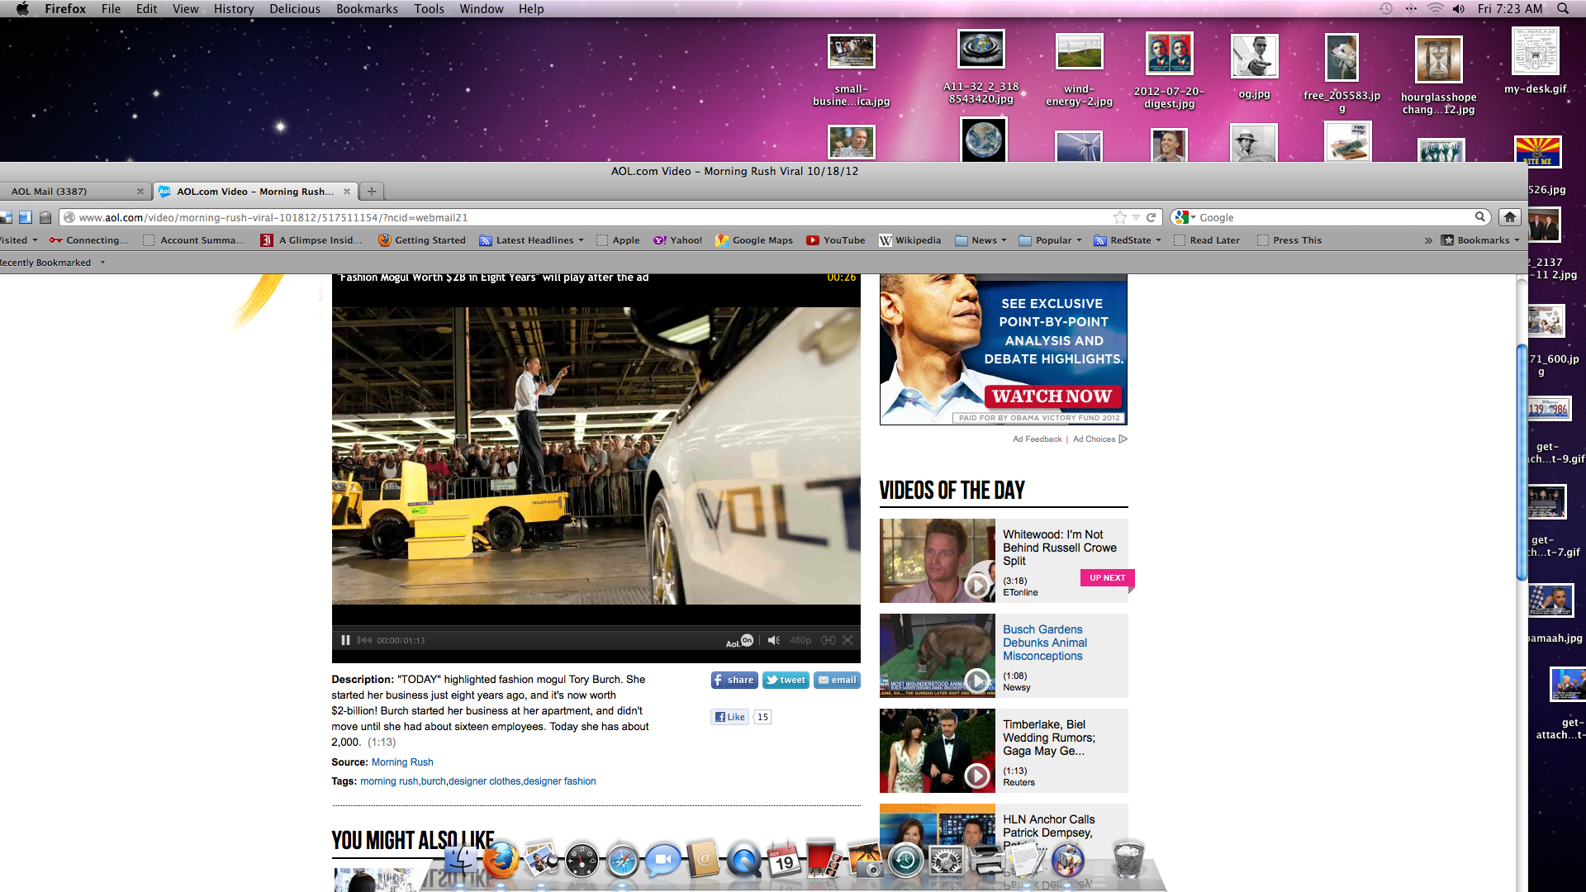Expand Latest Headlines bookmark folder
This screenshot has width=1586, height=892.
[x=532, y=240]
